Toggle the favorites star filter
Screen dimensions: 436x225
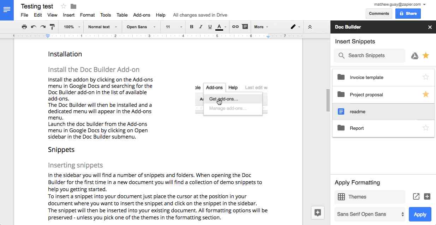(426, 55)
